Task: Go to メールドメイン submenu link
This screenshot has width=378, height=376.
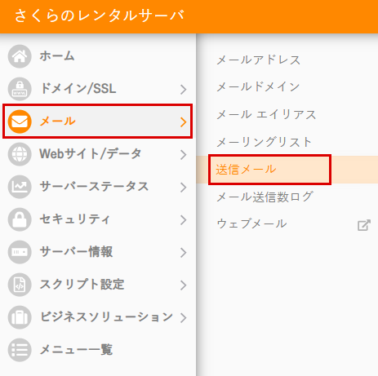Action: click(258, 87)
